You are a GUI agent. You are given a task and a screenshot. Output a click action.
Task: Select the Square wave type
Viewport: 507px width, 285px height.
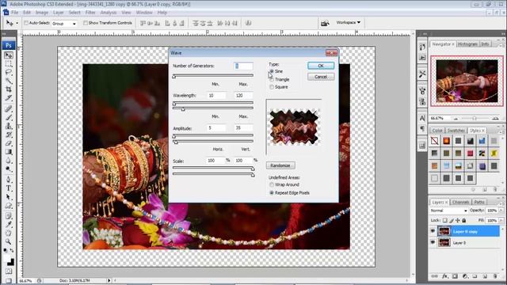point(272,87)
